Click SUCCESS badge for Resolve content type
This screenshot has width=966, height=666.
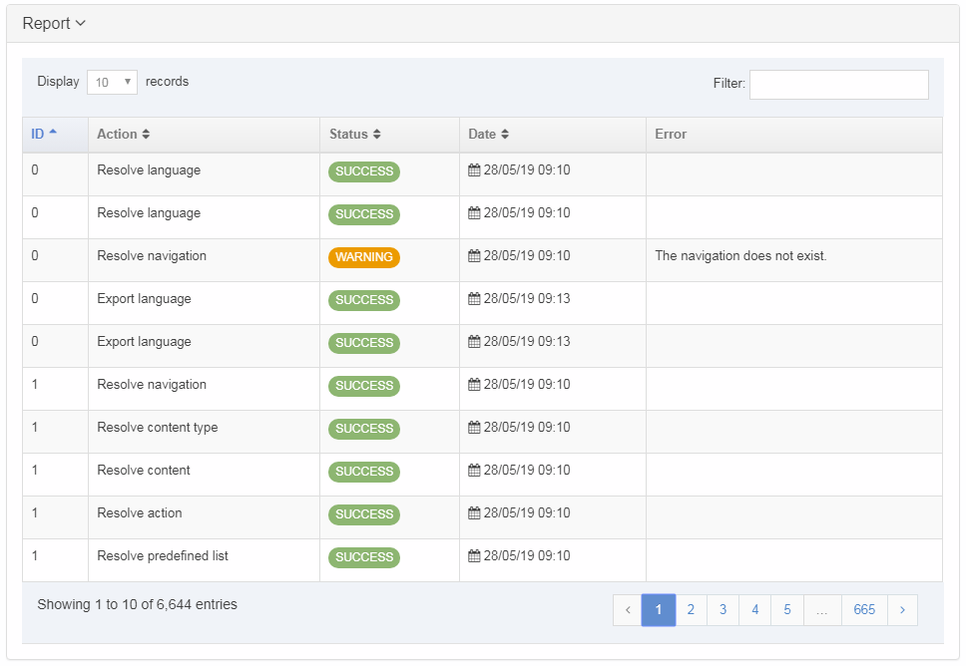(x=363, y=429)
